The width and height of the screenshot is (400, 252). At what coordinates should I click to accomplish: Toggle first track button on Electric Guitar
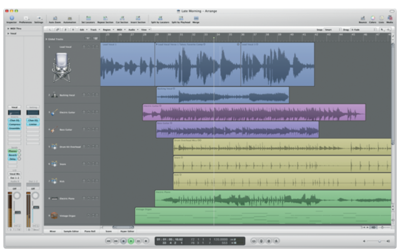[x=84, y=112]
